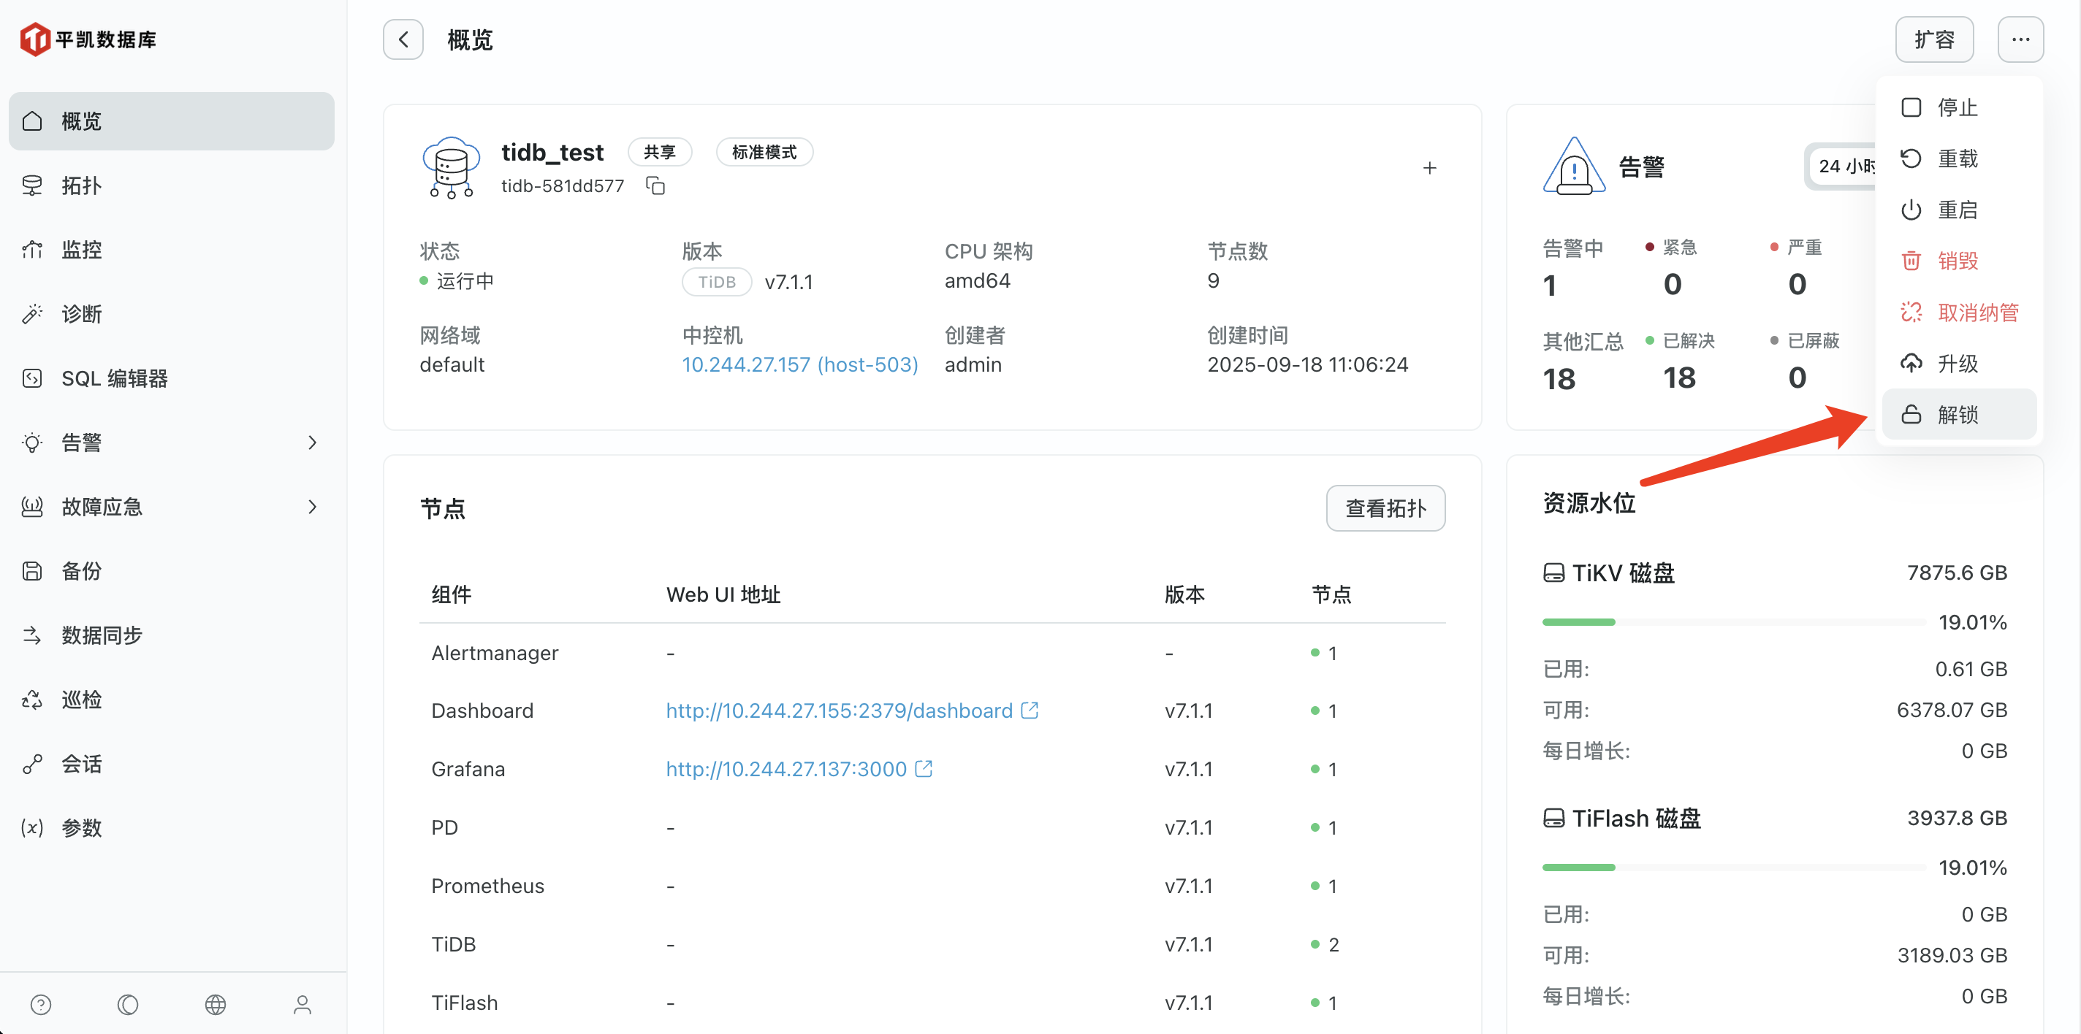Open the user profile icon

(x=302, y=1004)
